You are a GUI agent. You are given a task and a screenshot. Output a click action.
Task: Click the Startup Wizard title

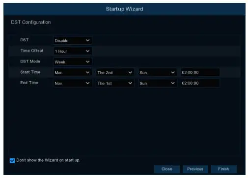click(x=124, y=9)
